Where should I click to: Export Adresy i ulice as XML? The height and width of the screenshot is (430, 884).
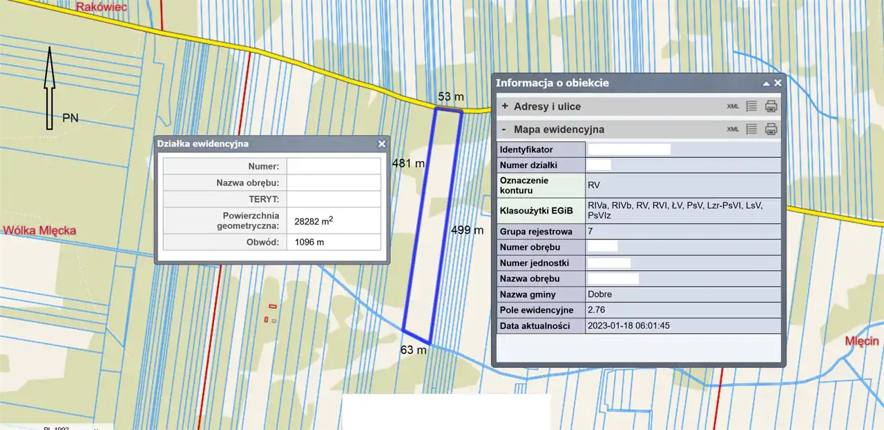click(x=733, y=107)
